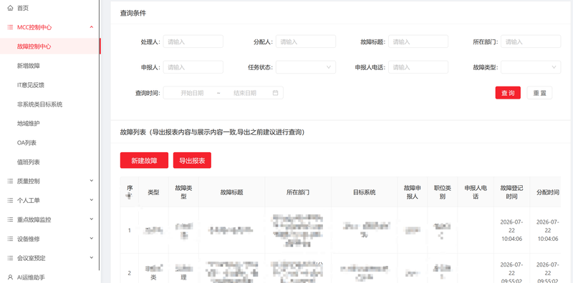Image resolution: width=573 pixels, height=283 pixels.
Task: Click the 职位类别 column header
Action: 443,192
